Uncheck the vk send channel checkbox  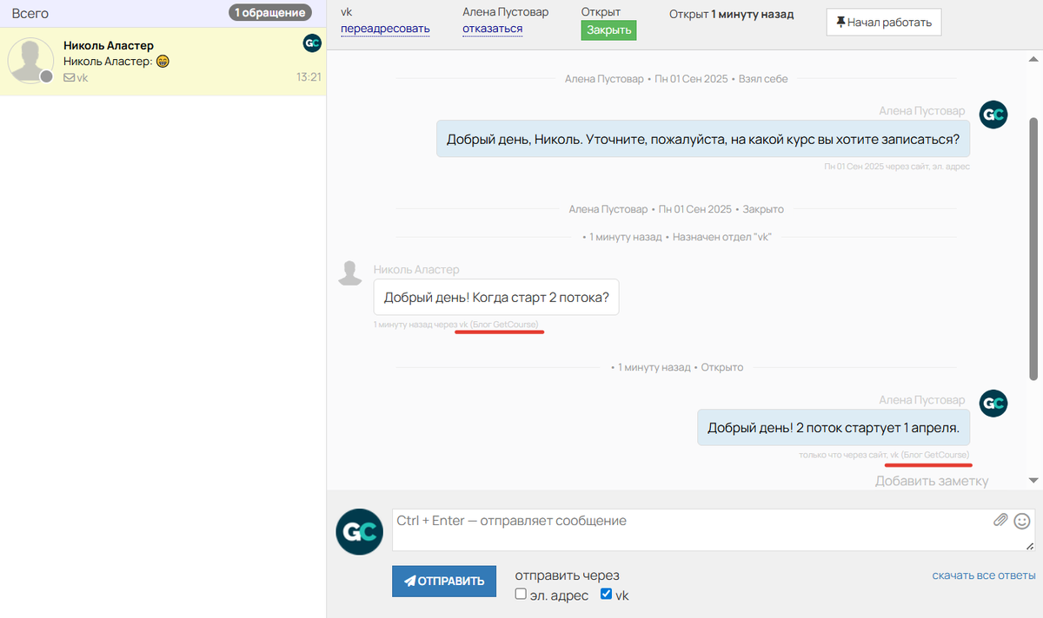[x=607, y=595]
